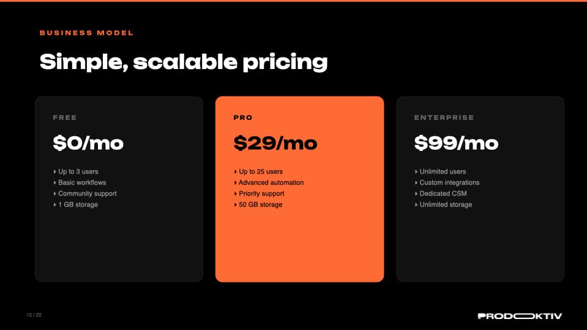Click the Priority support feature text

tap(261, 194)
